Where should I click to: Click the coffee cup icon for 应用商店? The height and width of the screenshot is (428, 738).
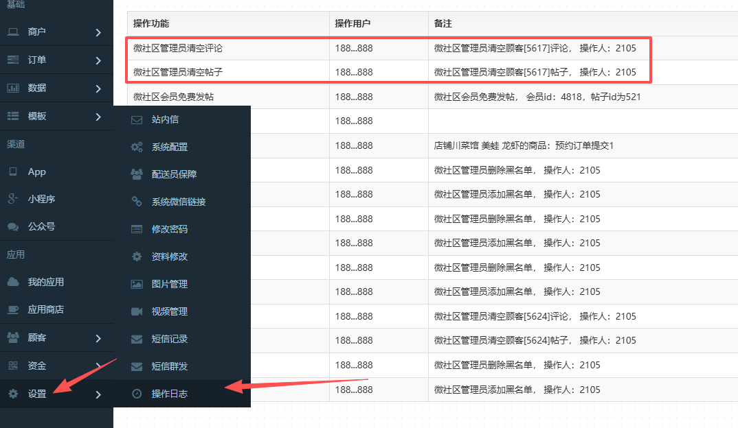13,309
